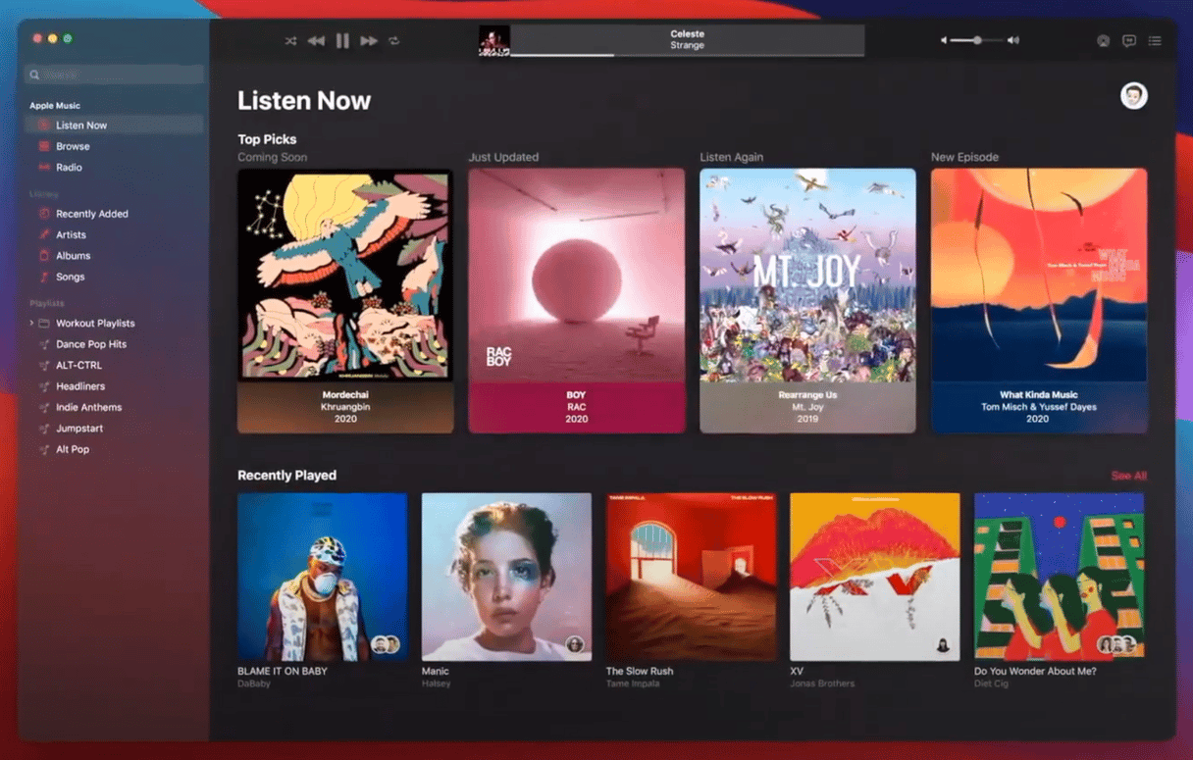1193x760 pixels.
Task: Toggle repeat mode
Action: (394, 41)
